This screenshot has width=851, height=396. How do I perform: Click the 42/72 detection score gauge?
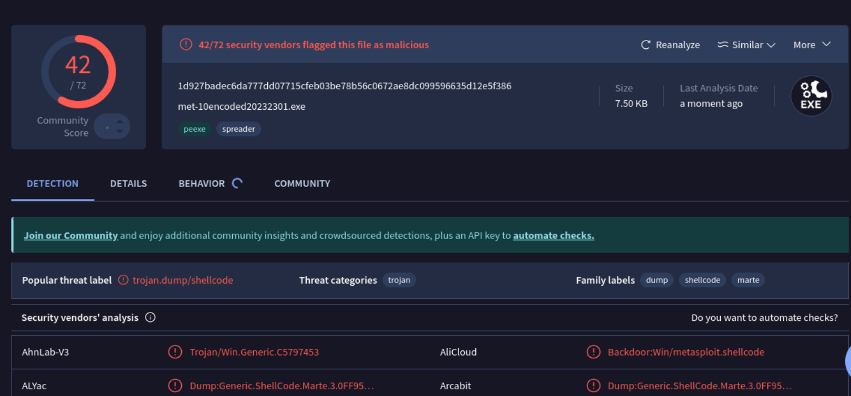(78, 72)
